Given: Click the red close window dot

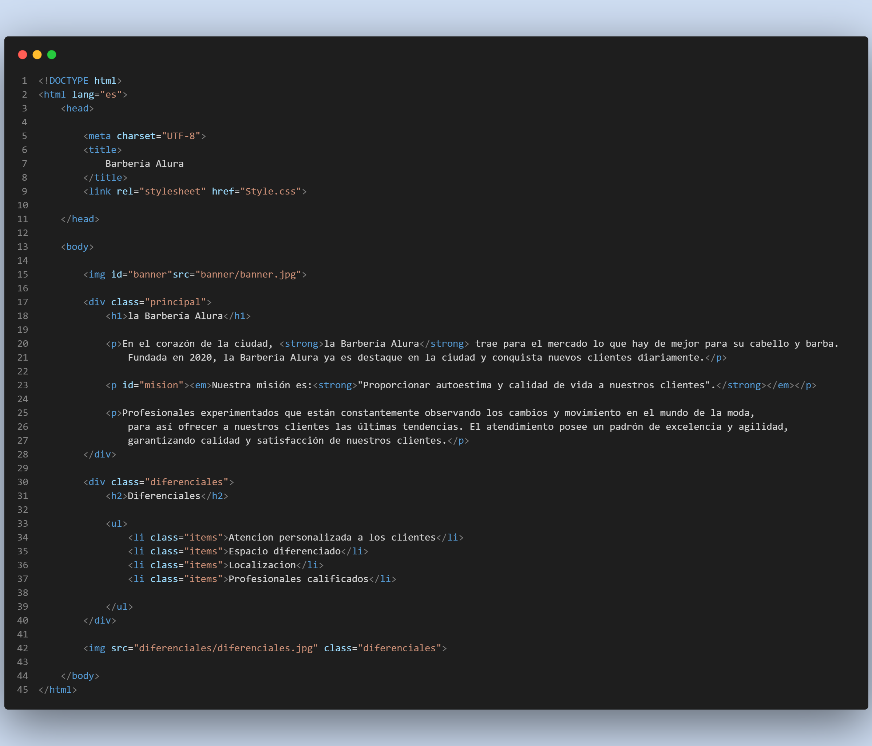Looking at the screenshot, I should 23,55.
